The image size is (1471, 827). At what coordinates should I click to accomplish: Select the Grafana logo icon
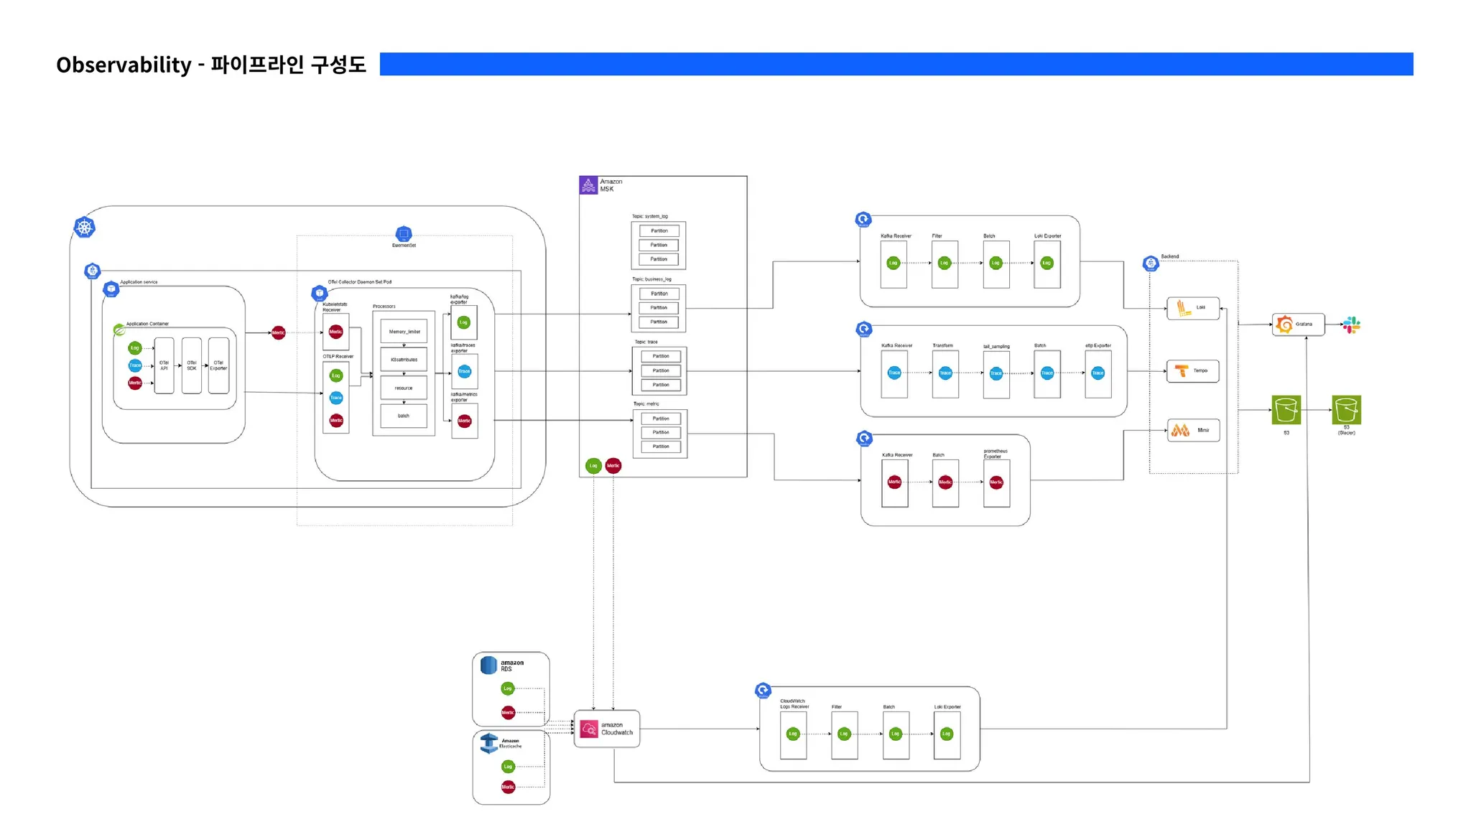tap(1285, 324)
